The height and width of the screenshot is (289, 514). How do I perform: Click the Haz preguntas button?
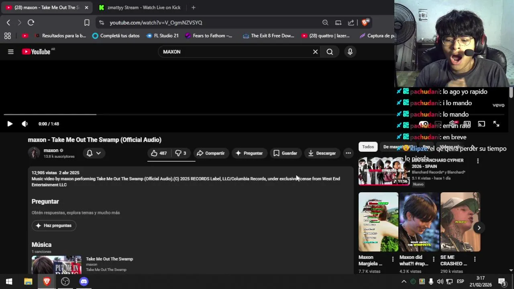tap(54, 226)
